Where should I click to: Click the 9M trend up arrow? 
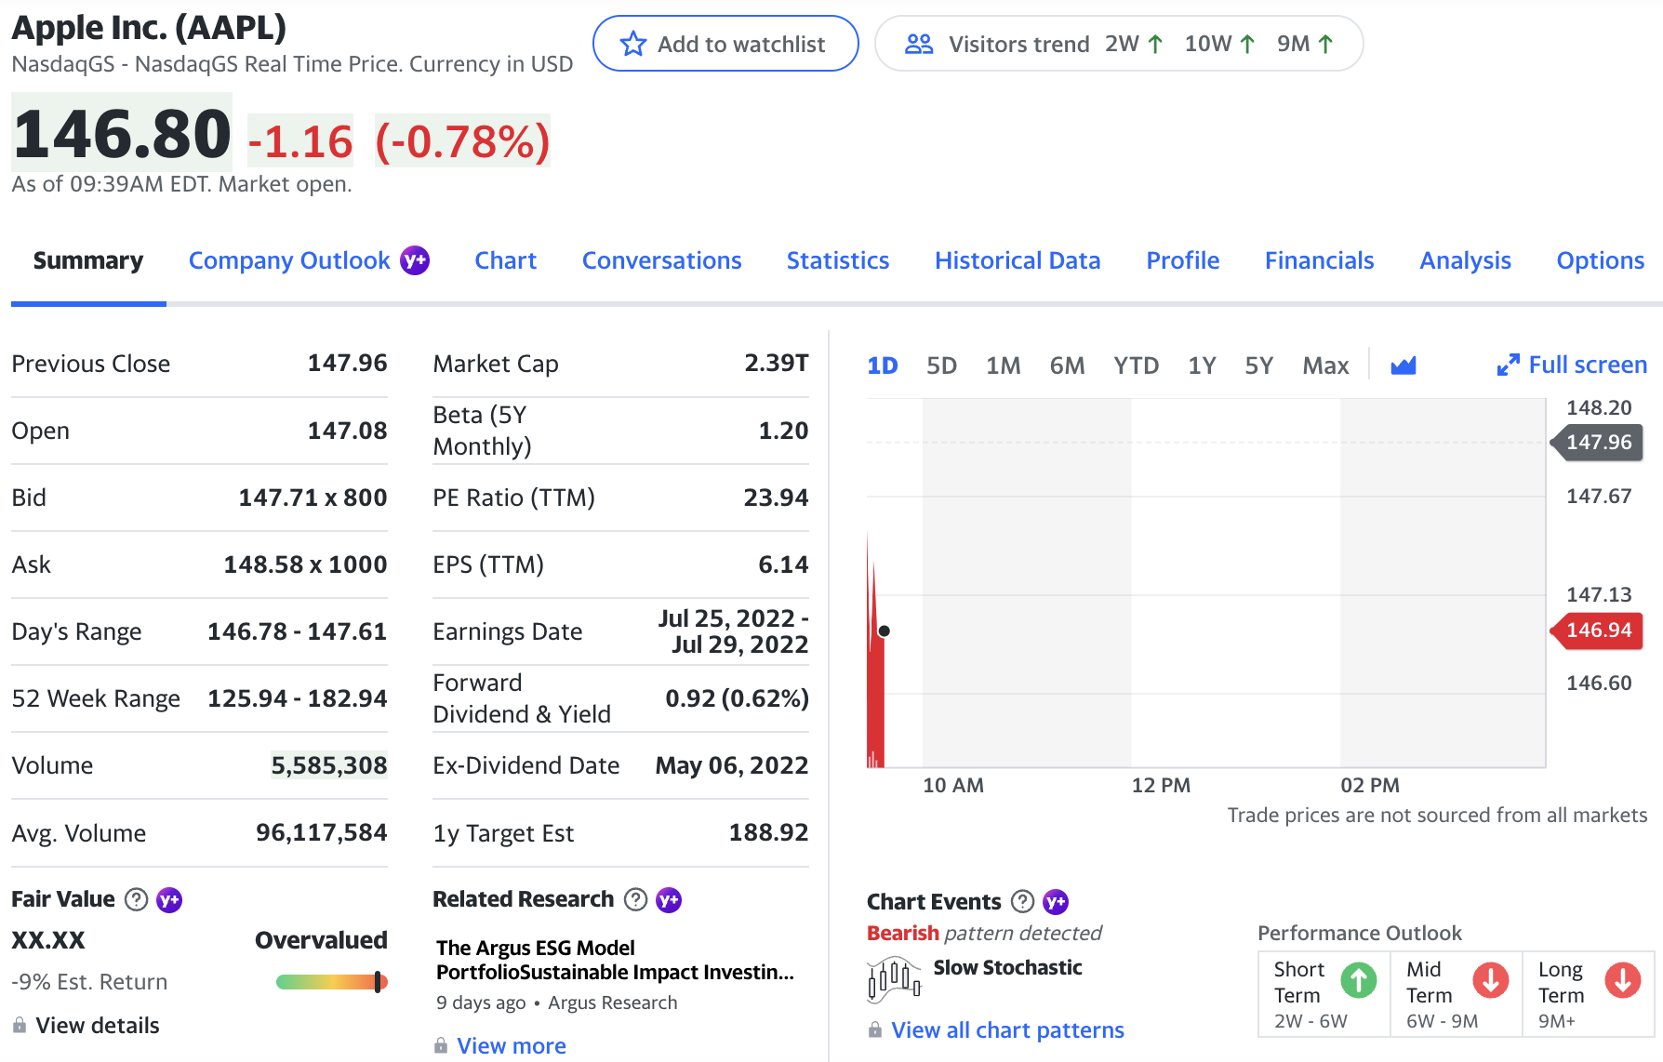[1326, 44]
